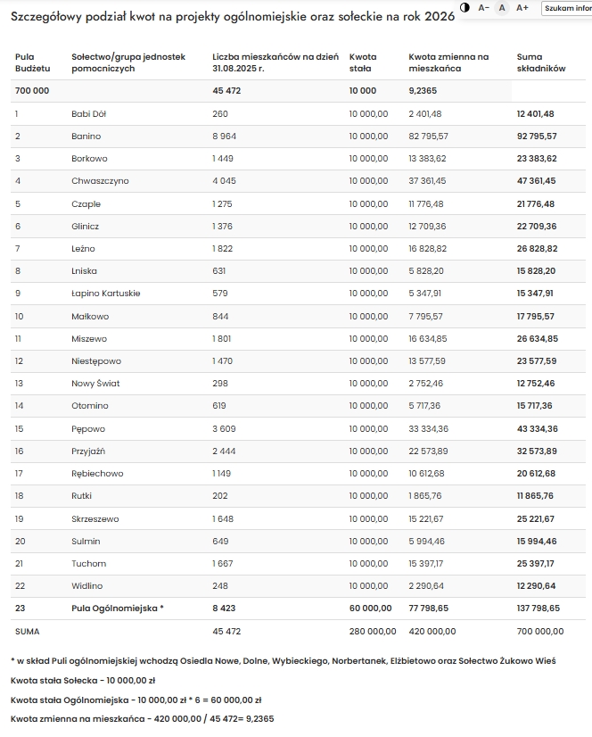The height and width of the screenshot is (737, 592).
Task: Select Czaple's population '1 275'
Action: [x=222, y=204]
